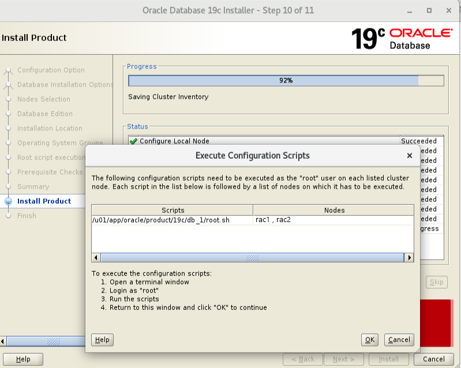Click the green check beside Configure Local Node
This screenshot has width=461, height=368.
click(134, 141)
